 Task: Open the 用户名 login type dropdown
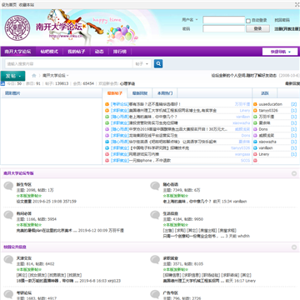click(x=190, y=20)
